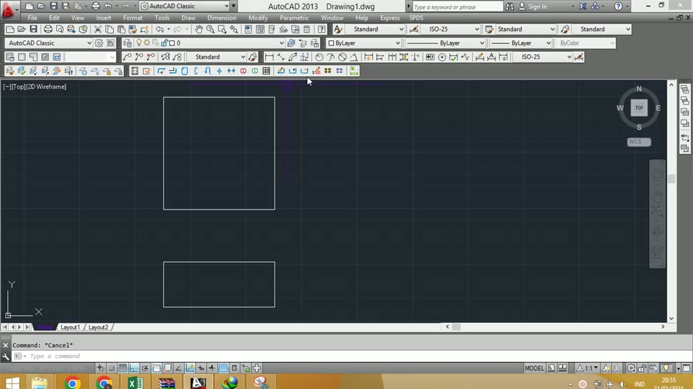This screenshot has width=693, height=389.
Task: Open an existing drawing file
Action: [21, 29]
